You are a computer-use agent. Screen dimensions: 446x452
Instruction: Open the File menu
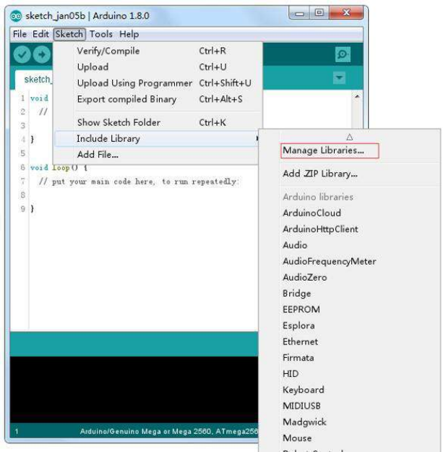click(x=20, y=34)
